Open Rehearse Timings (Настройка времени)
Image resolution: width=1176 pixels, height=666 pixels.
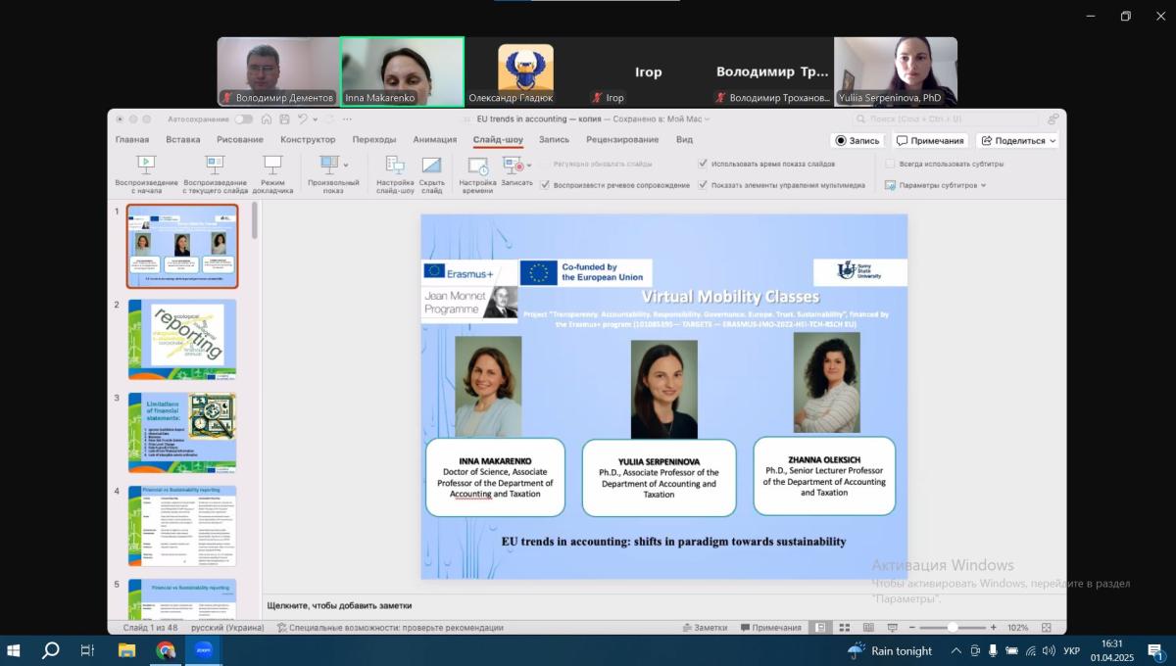pos(477,166)
